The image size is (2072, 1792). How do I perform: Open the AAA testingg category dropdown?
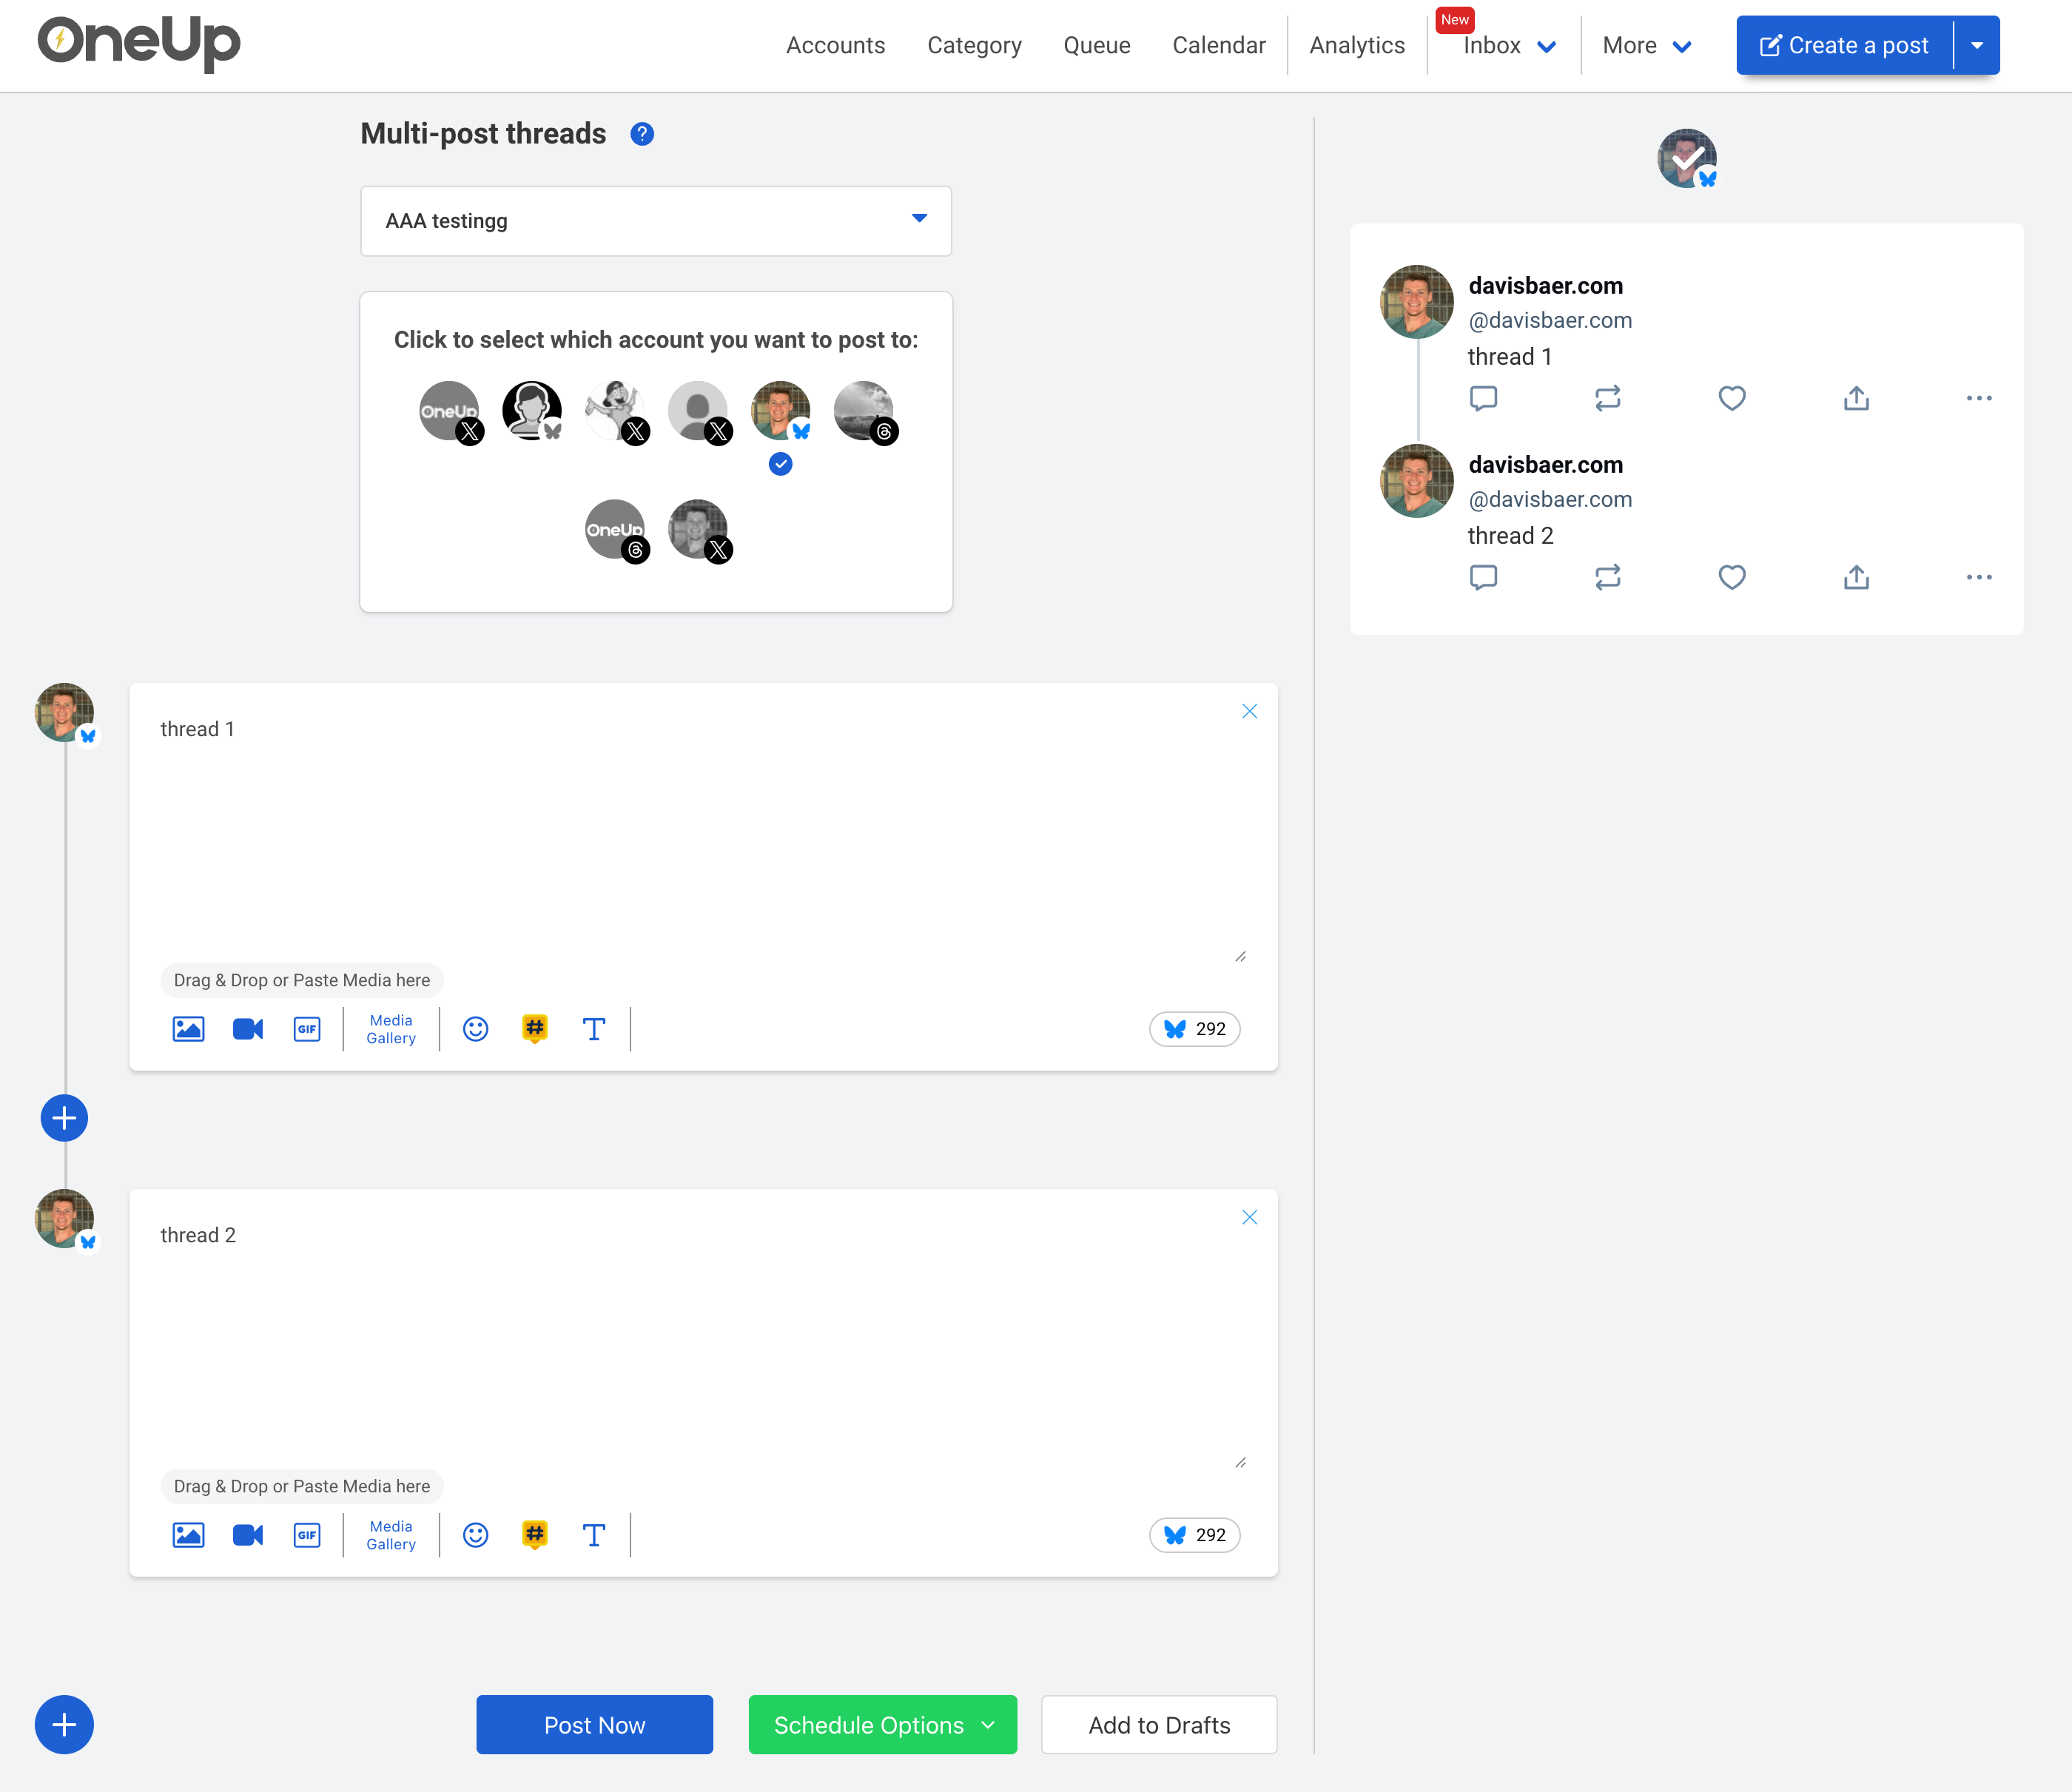pyautogui.click(x=656, y=221)
